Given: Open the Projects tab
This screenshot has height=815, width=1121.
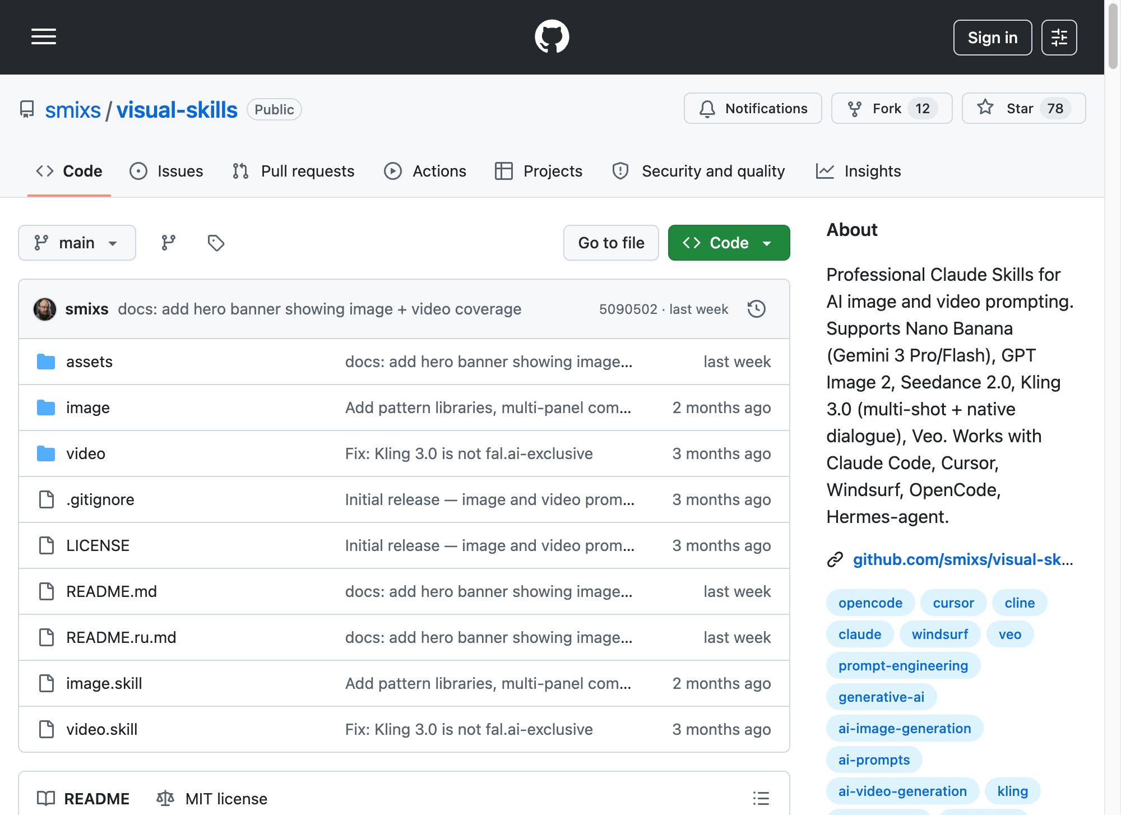Looking at the screenshot, I should pyautogui.click(x=539, y=171).
